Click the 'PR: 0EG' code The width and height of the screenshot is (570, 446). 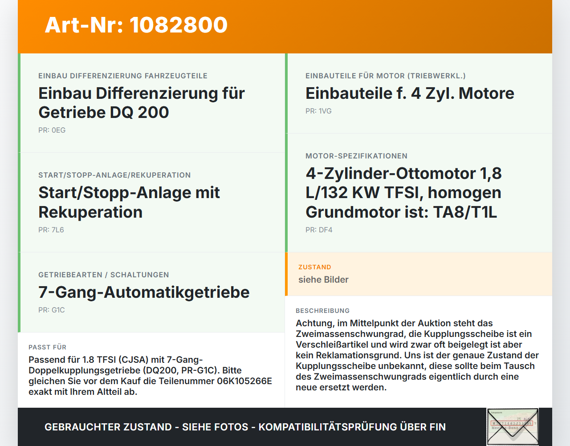pyautogui.click(x=52, y=130)
